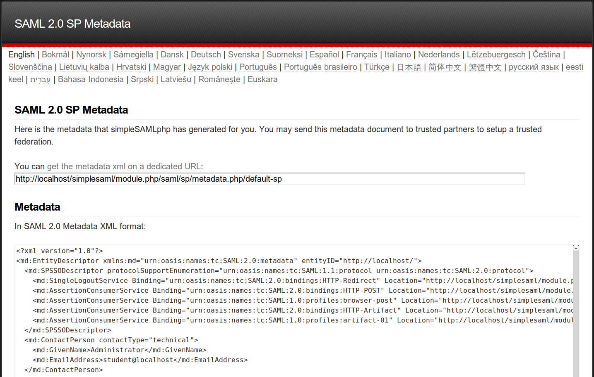Click 'In SAML 2.0 Metadata XML format:' text
The height and width of the screenshot is (377, 594).
pos(80,226)
